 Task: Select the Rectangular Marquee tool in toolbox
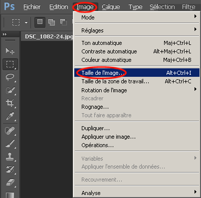[10, 64]
